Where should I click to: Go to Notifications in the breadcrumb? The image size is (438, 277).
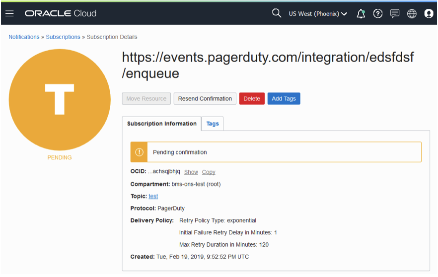coord(24,37)
